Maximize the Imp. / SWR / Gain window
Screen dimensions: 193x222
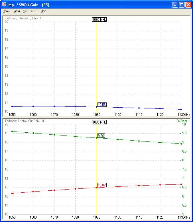point(182,5)
